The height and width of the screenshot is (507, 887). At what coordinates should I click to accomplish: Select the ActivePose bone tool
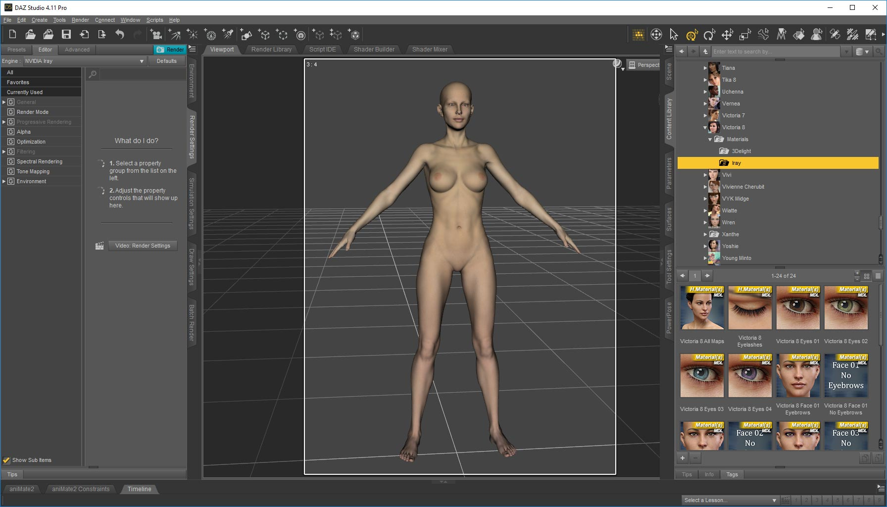pyautogui.click(x=763, y=34)
